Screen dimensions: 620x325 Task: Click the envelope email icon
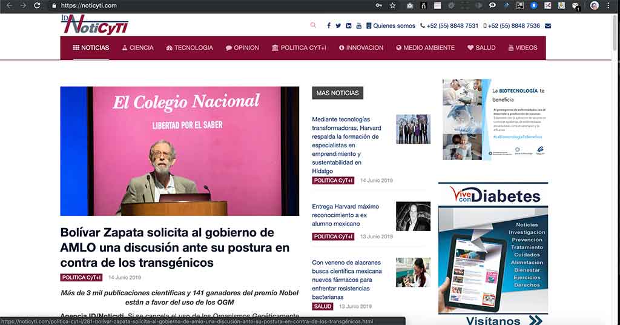(x=547, y=25)
